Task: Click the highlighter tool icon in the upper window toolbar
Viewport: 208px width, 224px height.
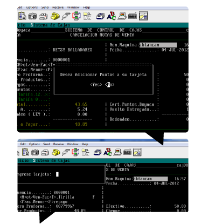Action: click(143, 16)
